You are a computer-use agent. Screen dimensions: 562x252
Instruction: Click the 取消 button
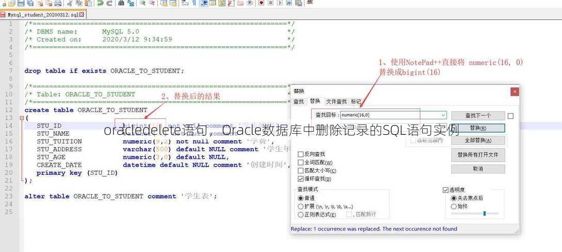point(478,169)
